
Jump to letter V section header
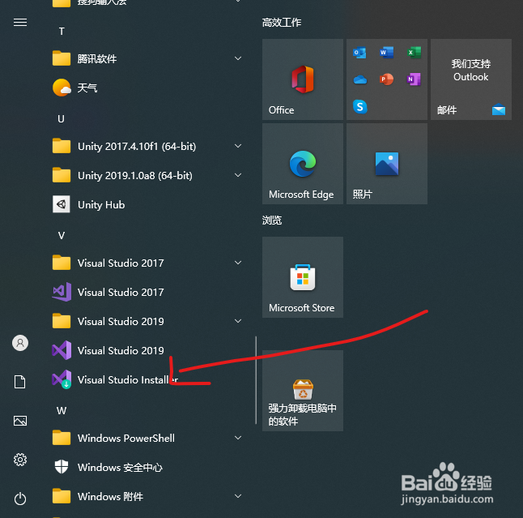point(62,235)
